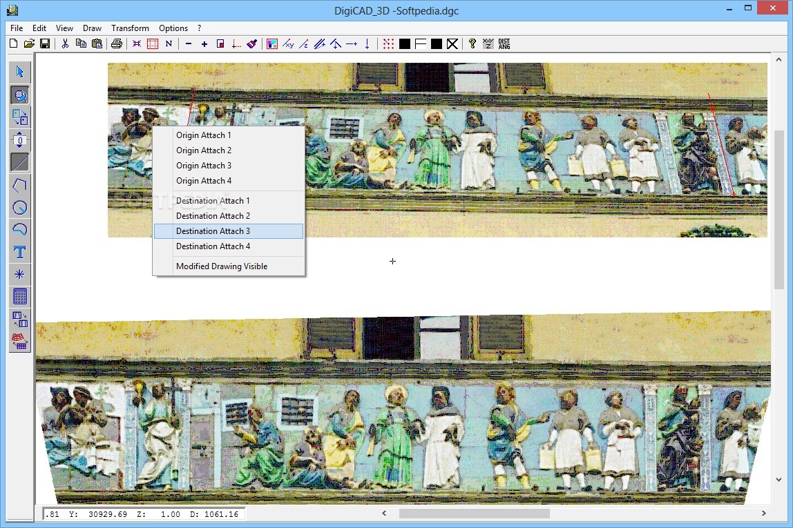Choose Destination Attach 4
Screen dimensions: 793x528
229,246
